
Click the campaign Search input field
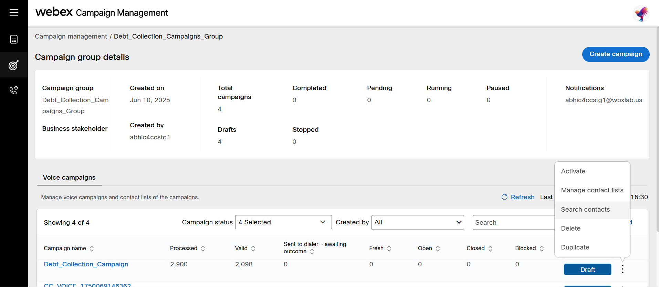pyautogui.click(x=513, y=223)
